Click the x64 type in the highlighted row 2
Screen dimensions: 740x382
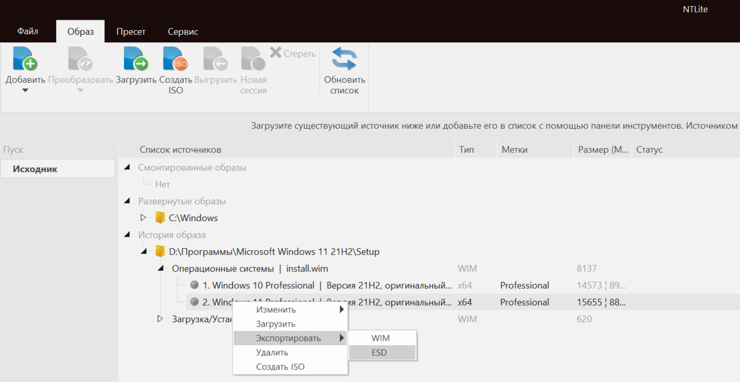(x=465, y=302)
